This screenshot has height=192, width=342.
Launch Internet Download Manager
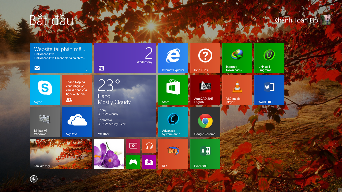pos(237,58)
